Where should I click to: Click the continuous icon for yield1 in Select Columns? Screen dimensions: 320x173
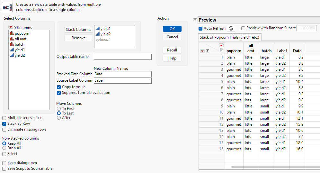[x=12, y=50]
